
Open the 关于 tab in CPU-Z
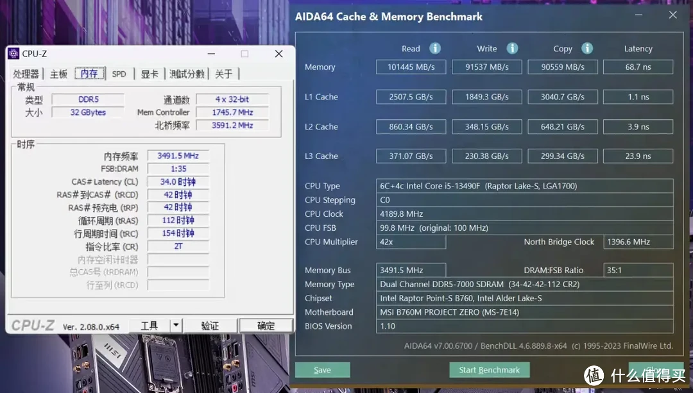pos(224,74)
